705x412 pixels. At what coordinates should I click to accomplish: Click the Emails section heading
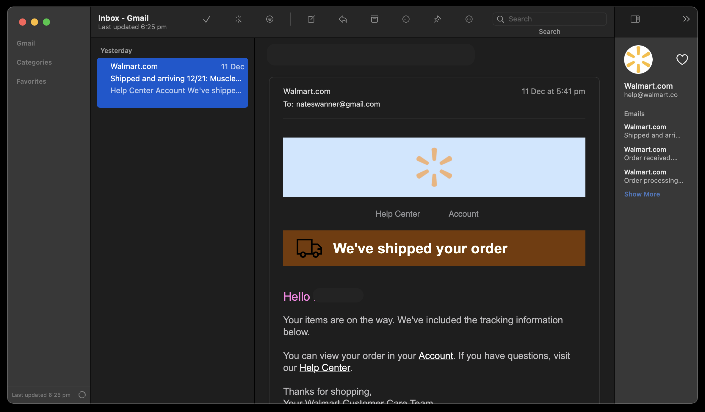(x=634, y=114)
